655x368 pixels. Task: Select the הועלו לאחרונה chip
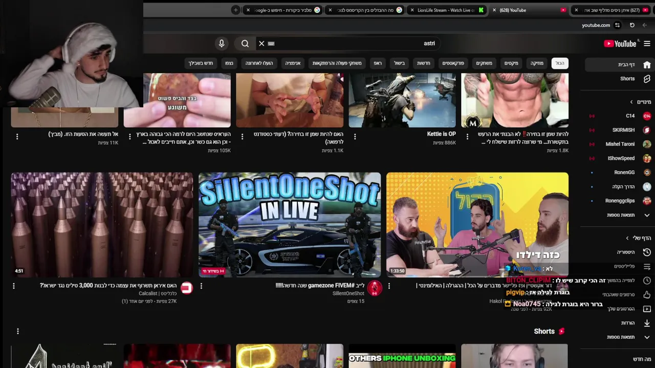(x=259, y=63)
